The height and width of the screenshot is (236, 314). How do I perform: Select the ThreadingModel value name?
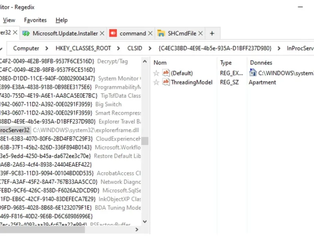(192, 82)
